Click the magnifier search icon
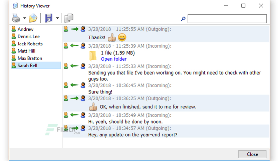 pyautogui.click(x=183, y=19)
